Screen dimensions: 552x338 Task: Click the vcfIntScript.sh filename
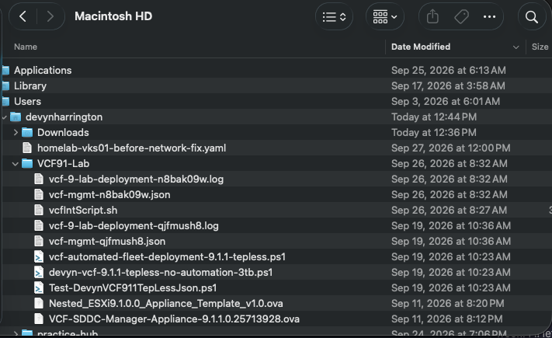[x=83, y=210]
